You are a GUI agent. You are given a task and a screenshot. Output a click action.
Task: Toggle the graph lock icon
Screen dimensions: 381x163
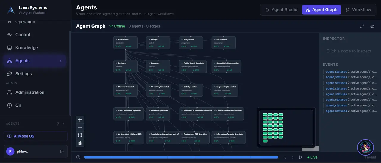pyautogui.click(x=80, y=143)
